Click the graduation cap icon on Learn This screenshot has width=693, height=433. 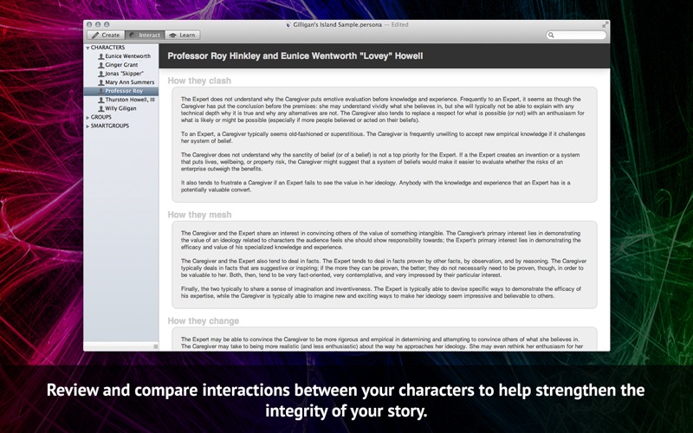[x=172, y=35]
